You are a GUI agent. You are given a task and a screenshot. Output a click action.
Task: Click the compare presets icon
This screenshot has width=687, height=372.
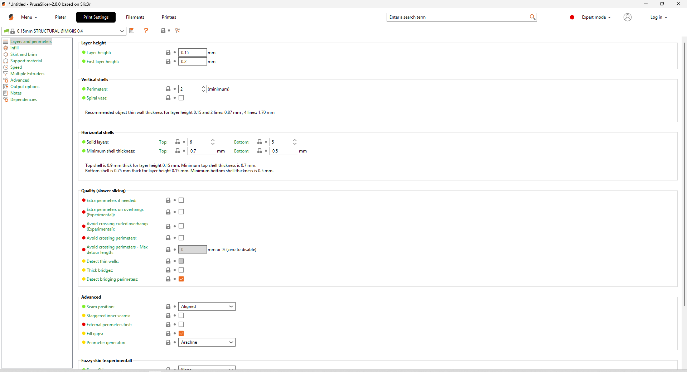(x=178, y=30)
